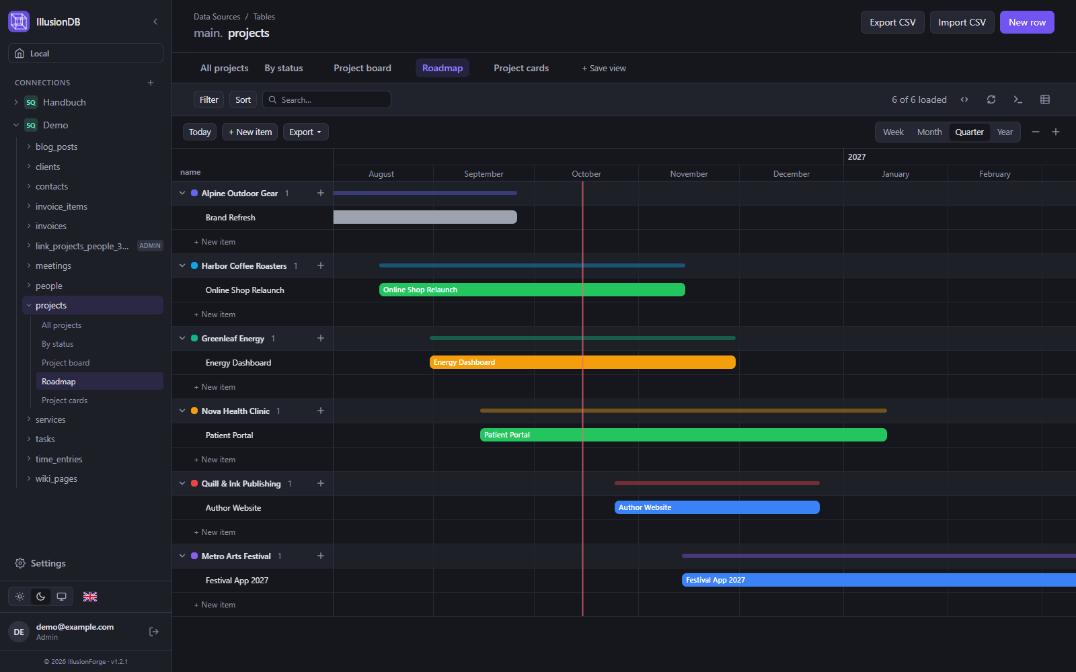1076x672 pixels.
Task: Select the gray Brand Refresh timeline bar
Action: pyautogui.click(x=425, y=217)
